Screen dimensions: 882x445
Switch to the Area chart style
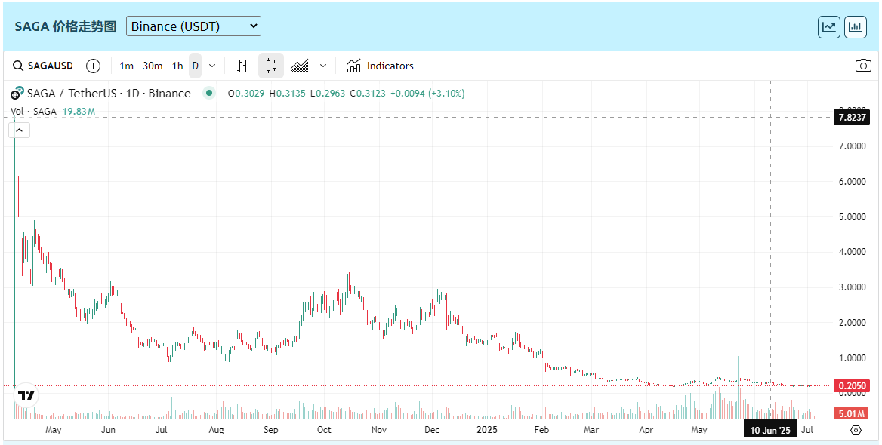pyautogui.click(x=299, y=66)
